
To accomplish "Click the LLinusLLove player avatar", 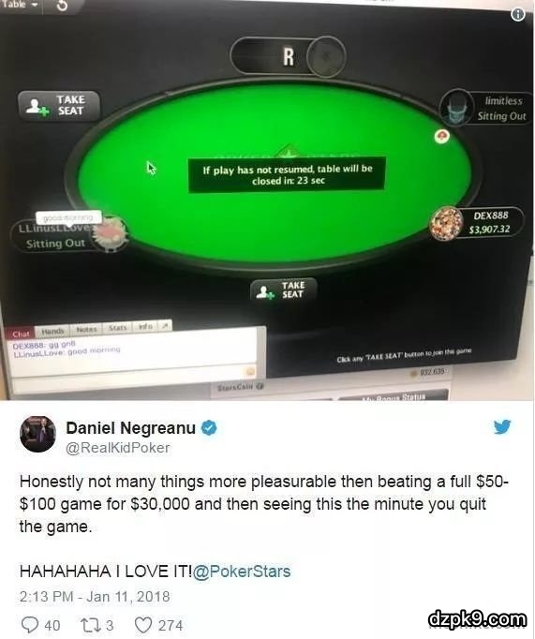I will [x=110, y=234].
